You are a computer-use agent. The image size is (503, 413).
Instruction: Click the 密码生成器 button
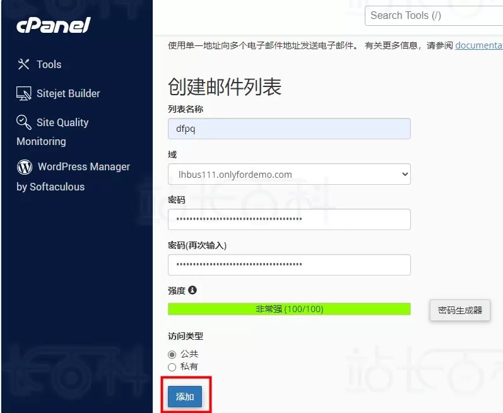(x=459, y=310)
